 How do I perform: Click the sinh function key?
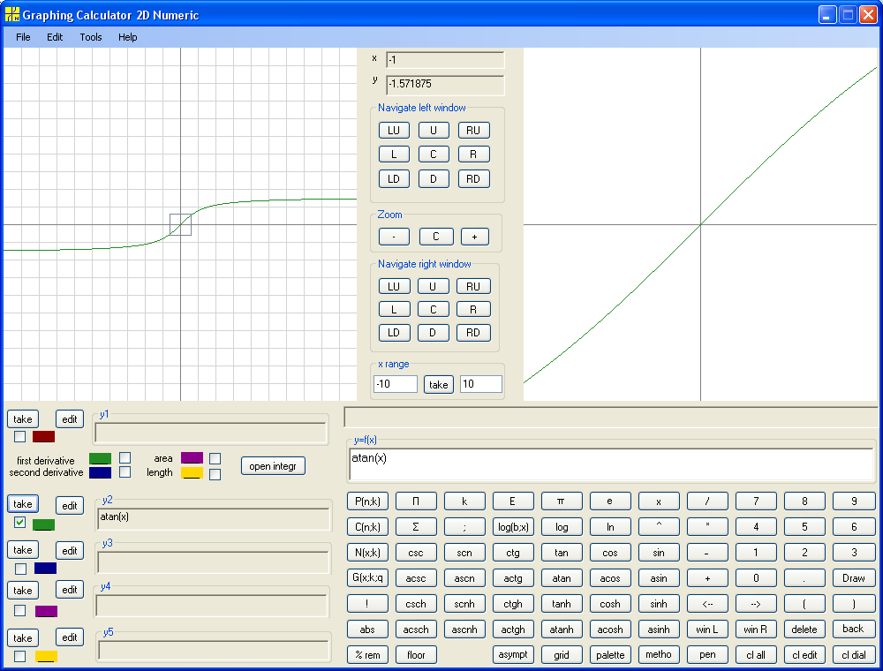659,604
